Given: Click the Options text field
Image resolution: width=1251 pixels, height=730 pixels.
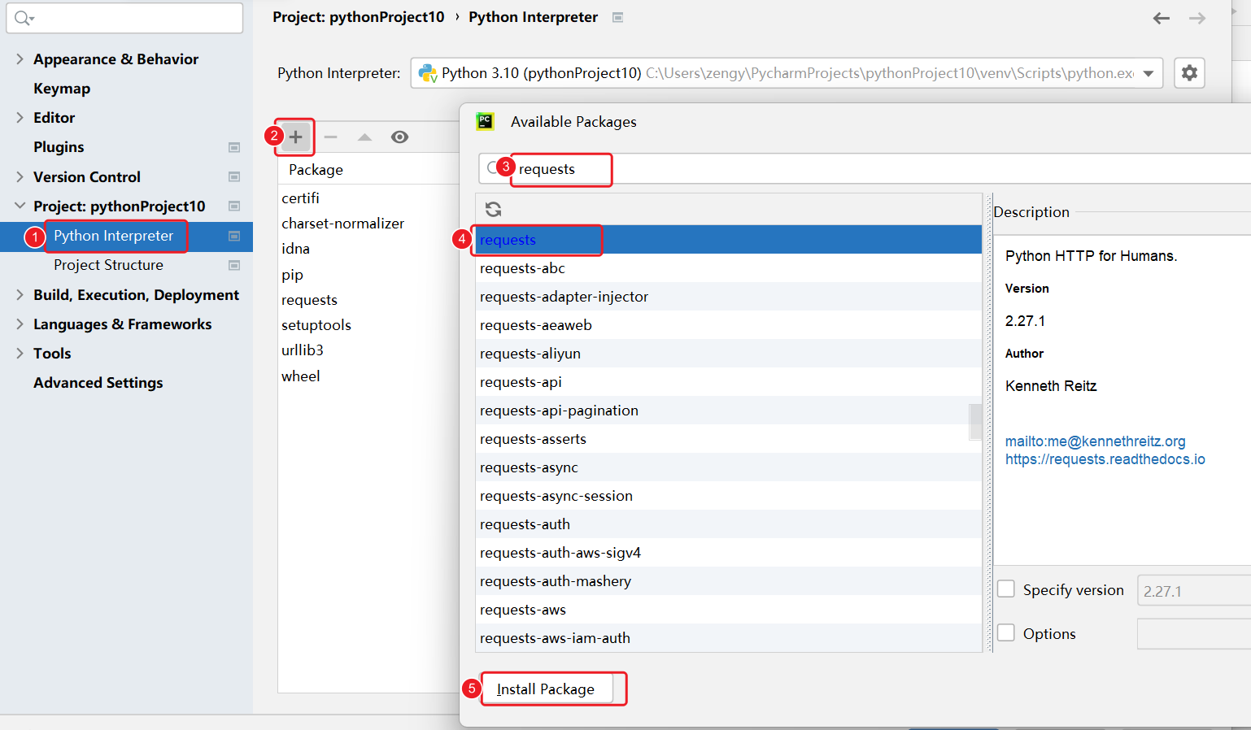Looking at the screenshot, I should coord(1194,634).
